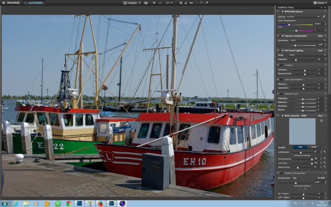Screen dimensions: 331x207
Task: Click the Compare button
Action: tap(130, 3)
